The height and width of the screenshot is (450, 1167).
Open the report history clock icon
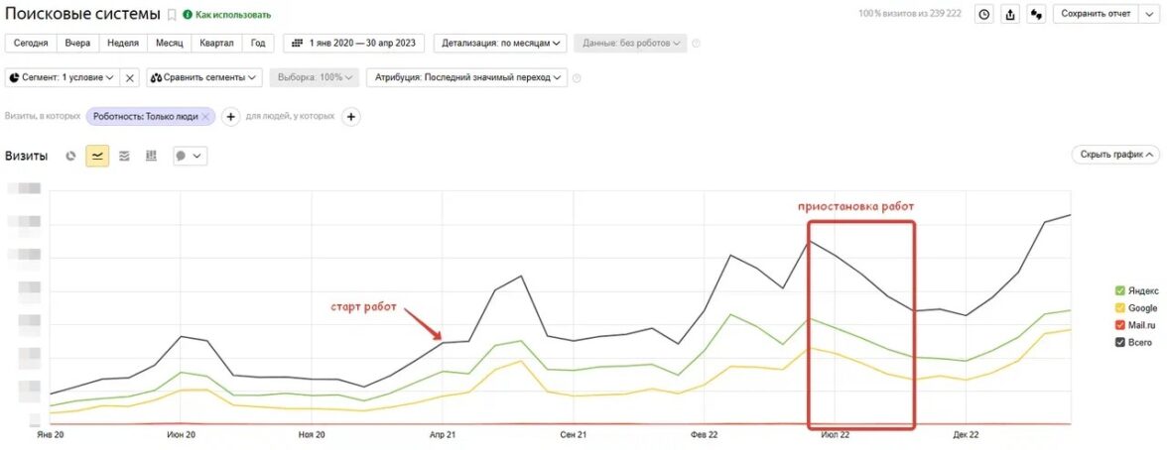point(983,14)
